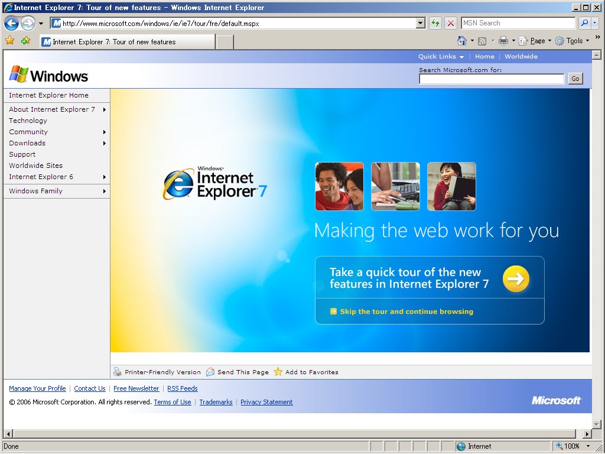Click the RSS Feeds toolbar icon
The width and height of the screenshot is (605, 454).
click(x=482, y=41)
